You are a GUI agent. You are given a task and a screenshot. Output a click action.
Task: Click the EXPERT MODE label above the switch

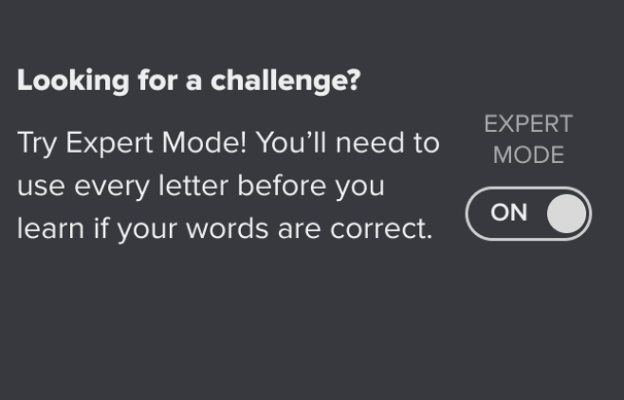pyautogui.click(x=528, y=139)
